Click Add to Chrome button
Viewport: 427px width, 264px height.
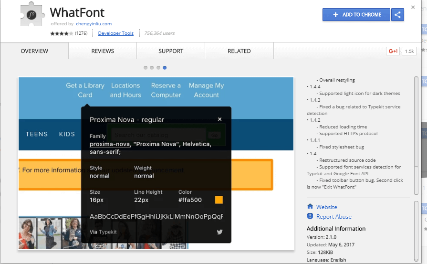[x=356, y=15]
